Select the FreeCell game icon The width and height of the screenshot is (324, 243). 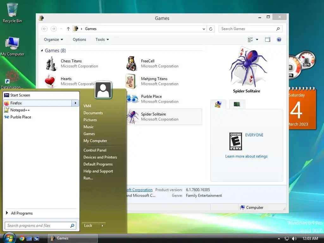click(131, 63)
